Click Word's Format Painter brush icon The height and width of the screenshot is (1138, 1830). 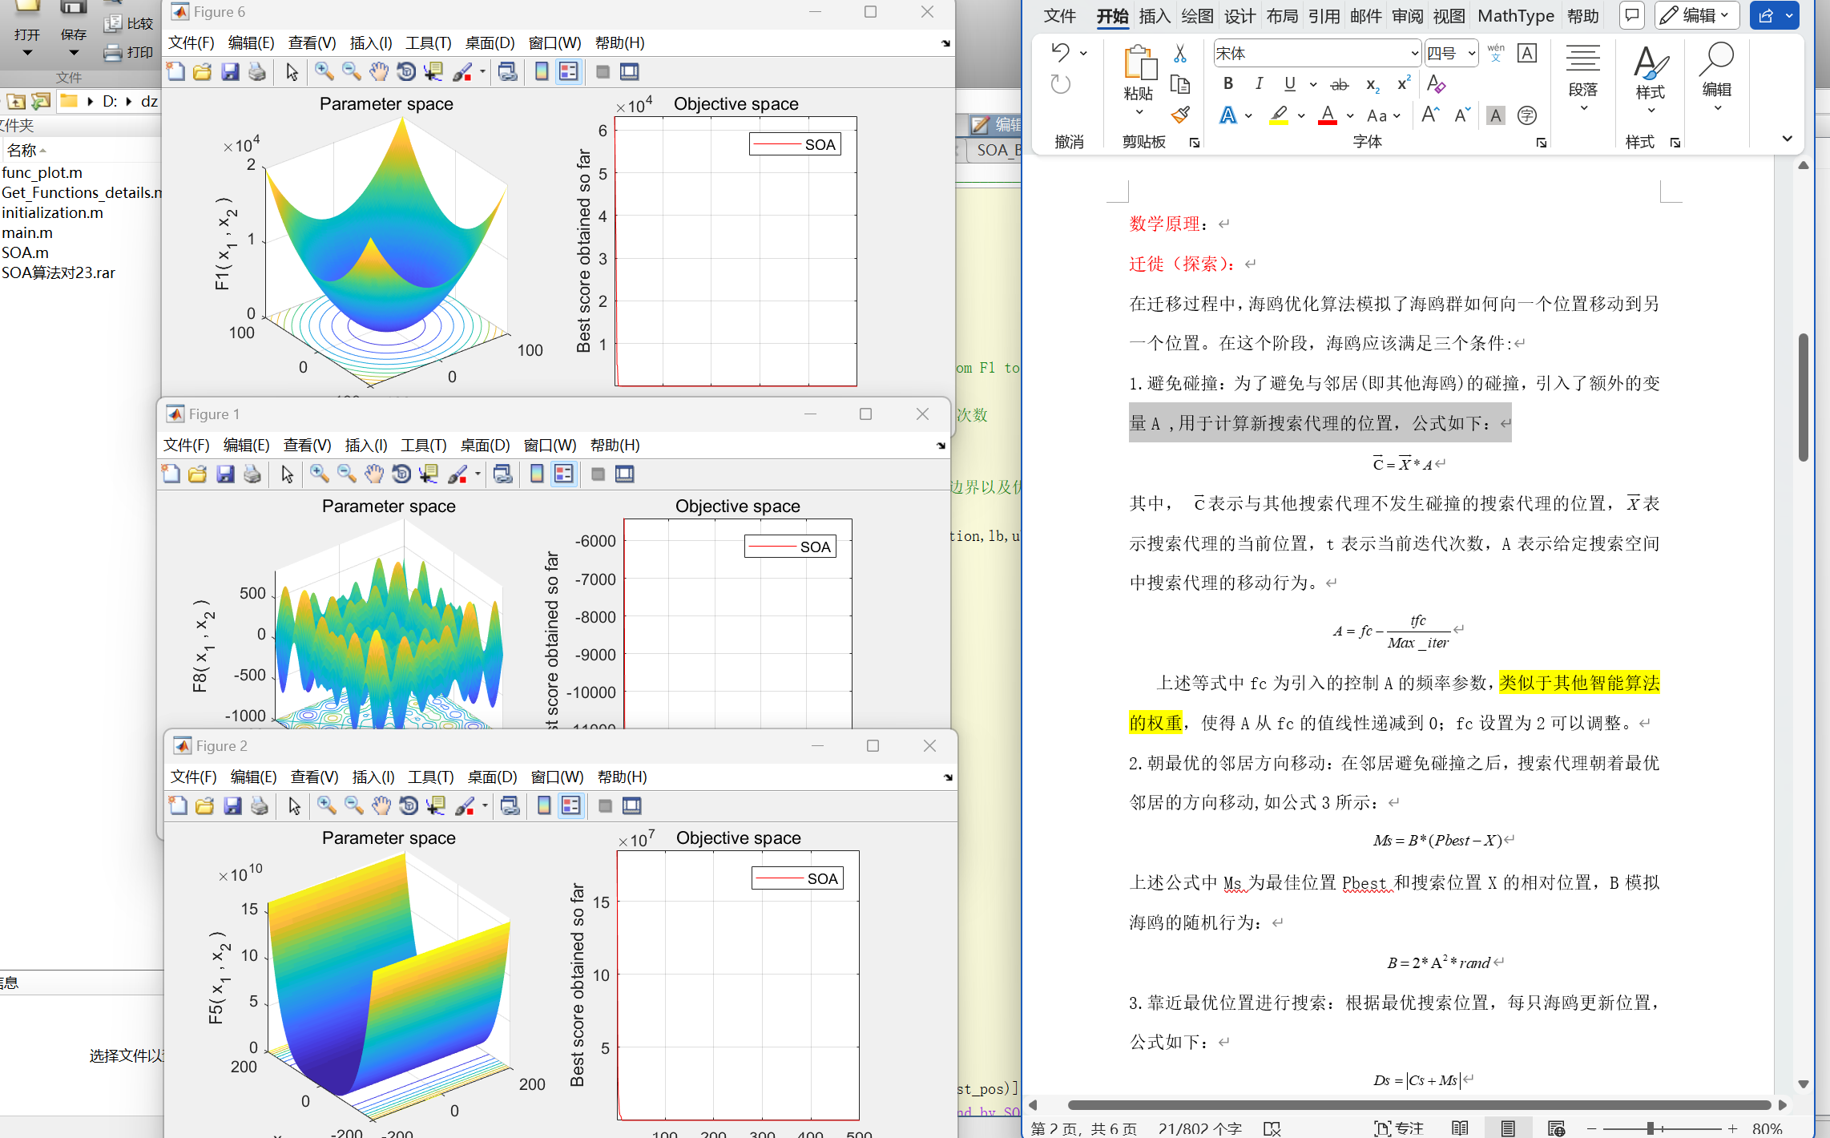click(x=1180, y=115)
